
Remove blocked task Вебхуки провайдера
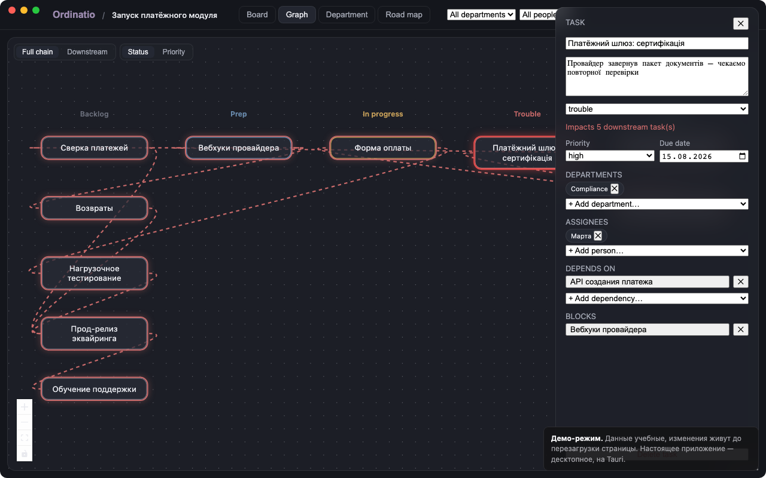(741, 329)
